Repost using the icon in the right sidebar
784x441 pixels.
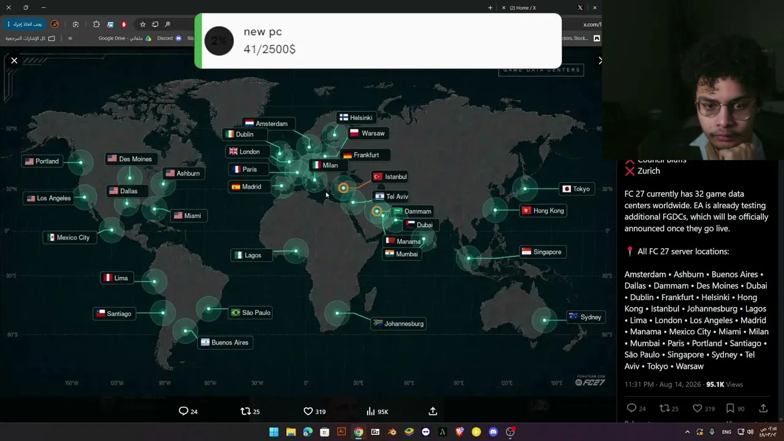pos(669,409)
